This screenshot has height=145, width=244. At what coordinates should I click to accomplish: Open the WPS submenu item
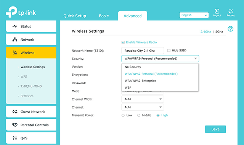24,76
